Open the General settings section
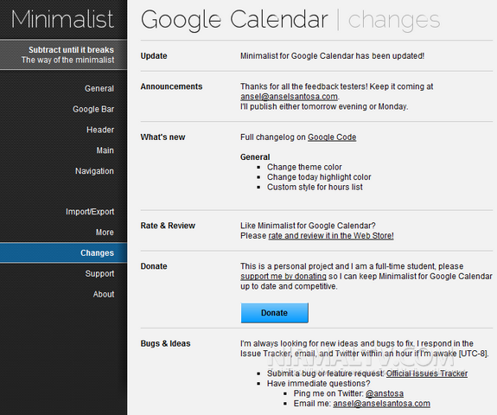 99,88
